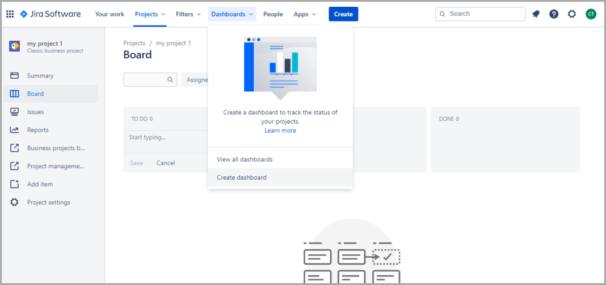Viewport: 606px width, 285px height.
Task: Cancel the new issue entry
Action: coord(166,163)
